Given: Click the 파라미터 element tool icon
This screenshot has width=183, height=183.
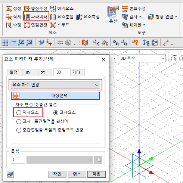Looking at the screenshot, I should point(27,16).
